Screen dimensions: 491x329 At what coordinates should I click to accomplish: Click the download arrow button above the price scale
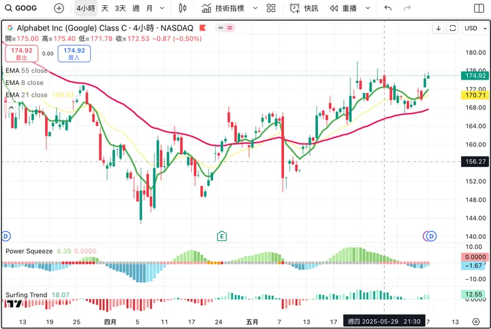click(x=439, y=28)
